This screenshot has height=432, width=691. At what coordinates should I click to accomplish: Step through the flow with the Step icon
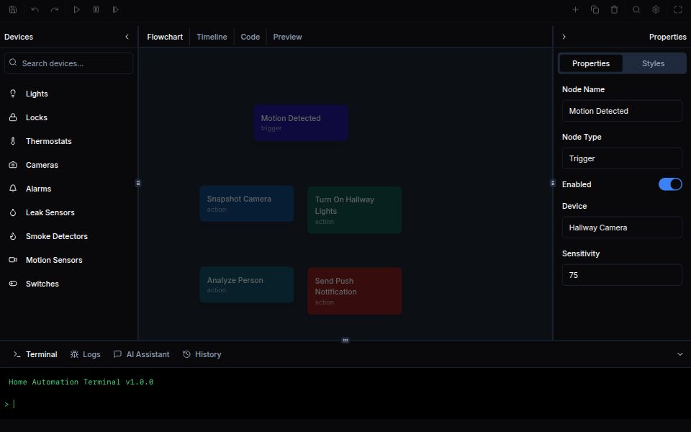[x=115, y=9]
